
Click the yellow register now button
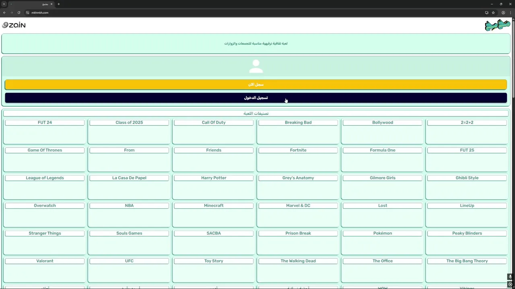click(x=256, y=85)
